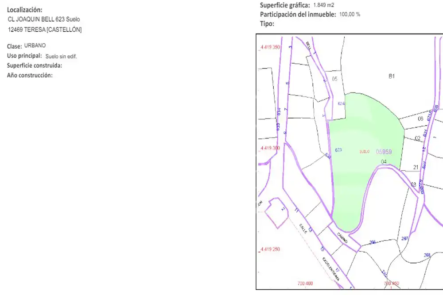Click the 'Superficie construida:' label
The width and height of the screenshot is (443, 295).
point(35,65)
